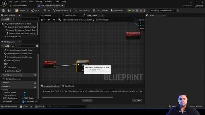Select the Customize event entry
Image resolution: width=205 pixels, height=115 pixels.
[x=11, y=67]
